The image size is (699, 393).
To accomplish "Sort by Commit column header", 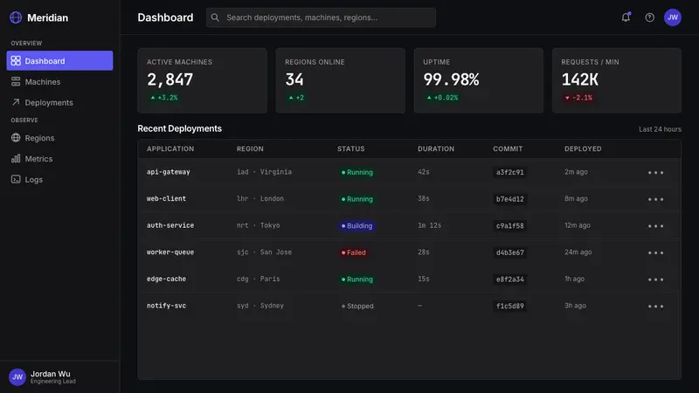I will click(508, 148).
